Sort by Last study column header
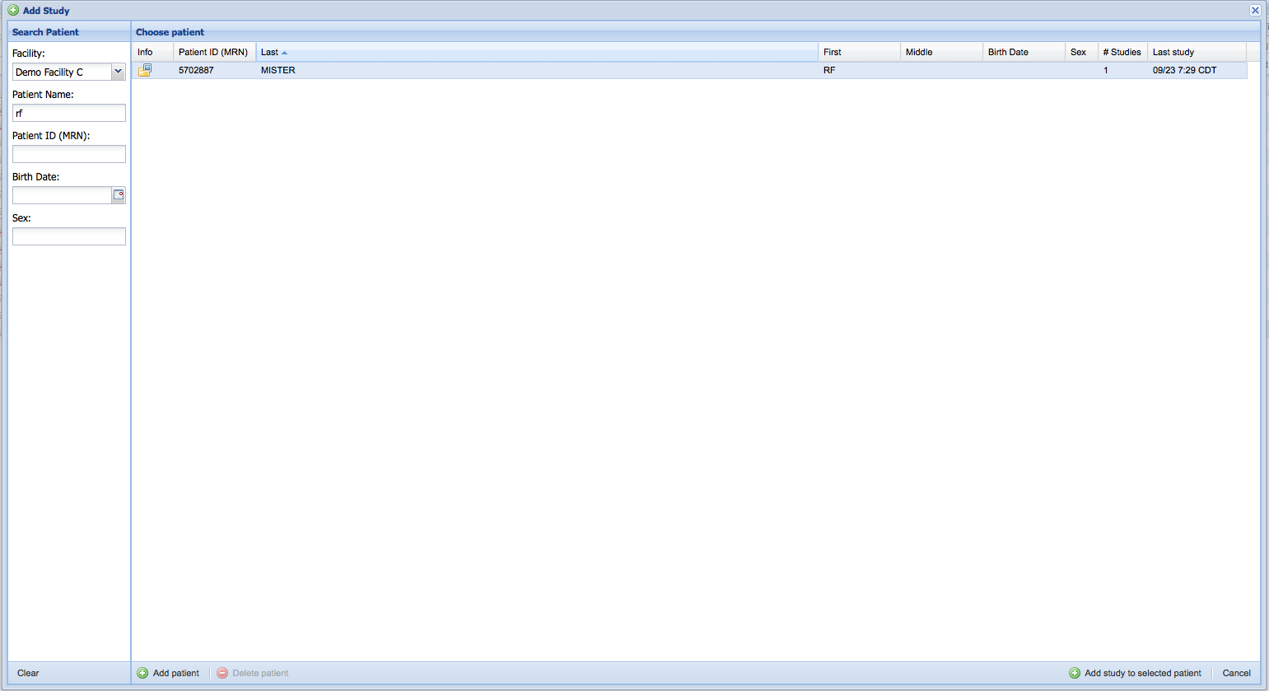 (x=1197, y=52)
